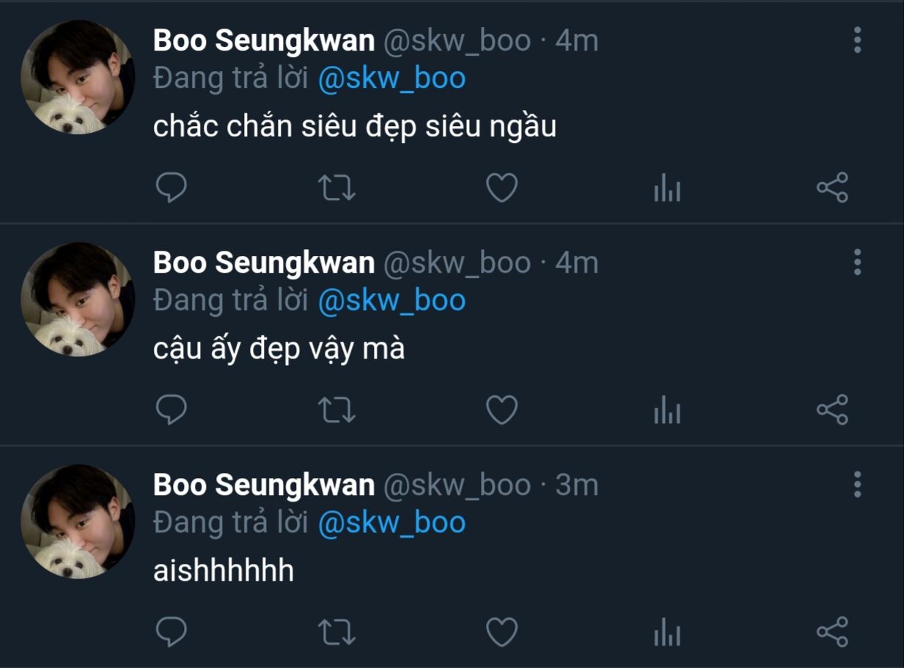Like the 'chắc chắn siêu đẹp siêu ngầu' tweet
The width and height of the screenshot is (904, 668).
click(x=502, y=188)
